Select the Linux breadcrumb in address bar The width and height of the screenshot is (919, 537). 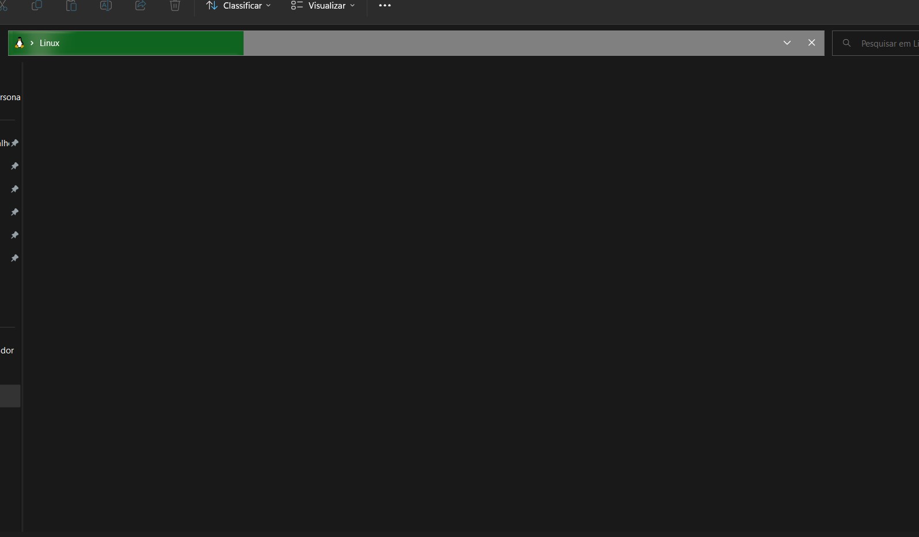point(50,43)
